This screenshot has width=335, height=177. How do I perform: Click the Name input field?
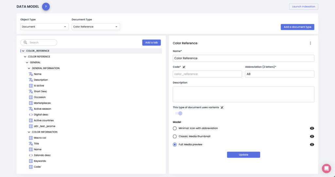click(243, 58)
